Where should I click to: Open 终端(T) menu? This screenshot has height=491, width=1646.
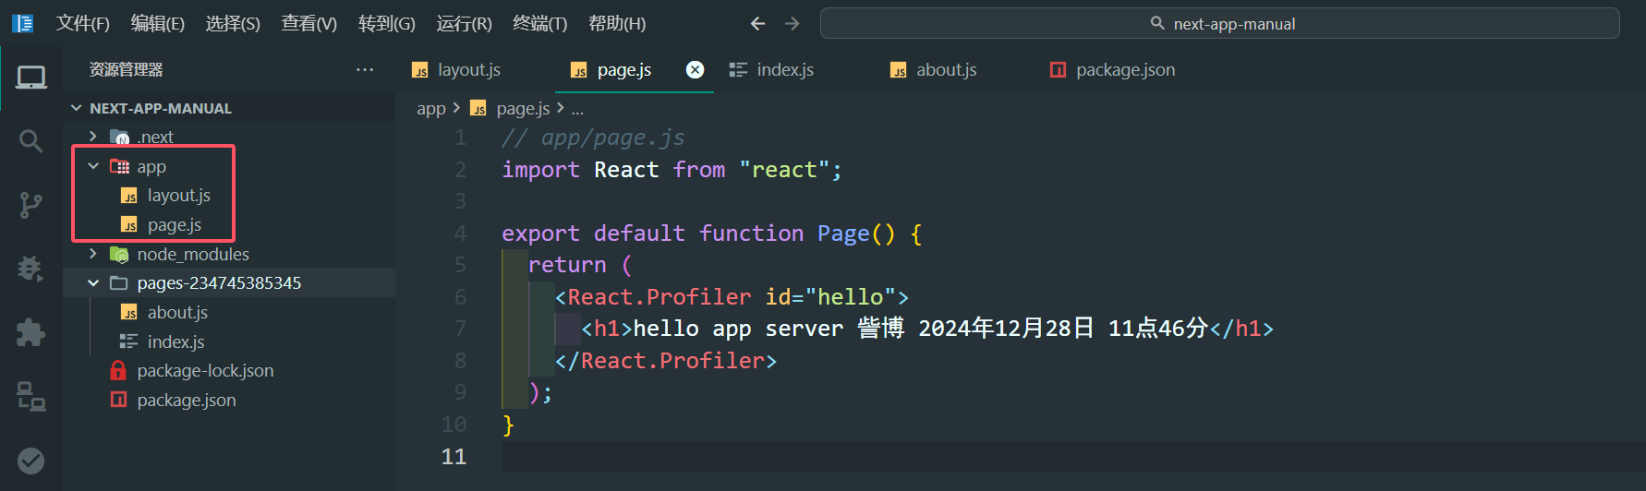click(540, 23)
